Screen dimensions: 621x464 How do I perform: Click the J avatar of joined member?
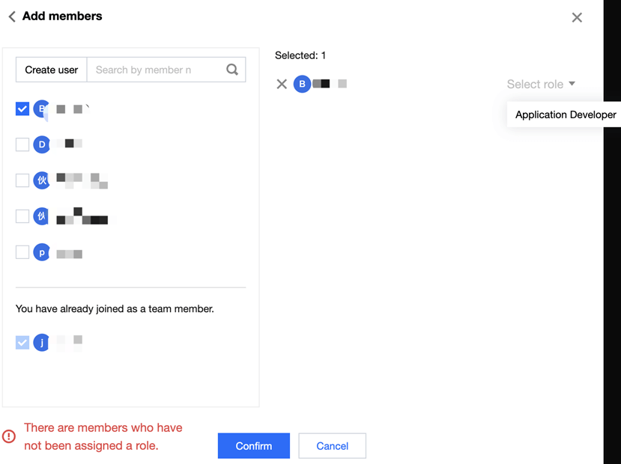click(42, 343)
